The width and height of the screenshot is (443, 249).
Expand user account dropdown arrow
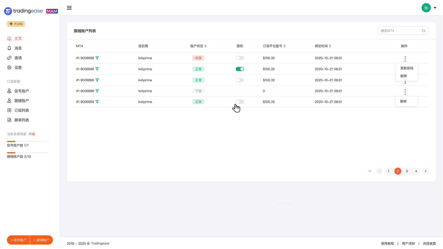(x=435, y=8)
